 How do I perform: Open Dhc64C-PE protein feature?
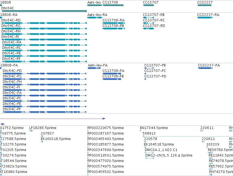[x=44, y=107]
